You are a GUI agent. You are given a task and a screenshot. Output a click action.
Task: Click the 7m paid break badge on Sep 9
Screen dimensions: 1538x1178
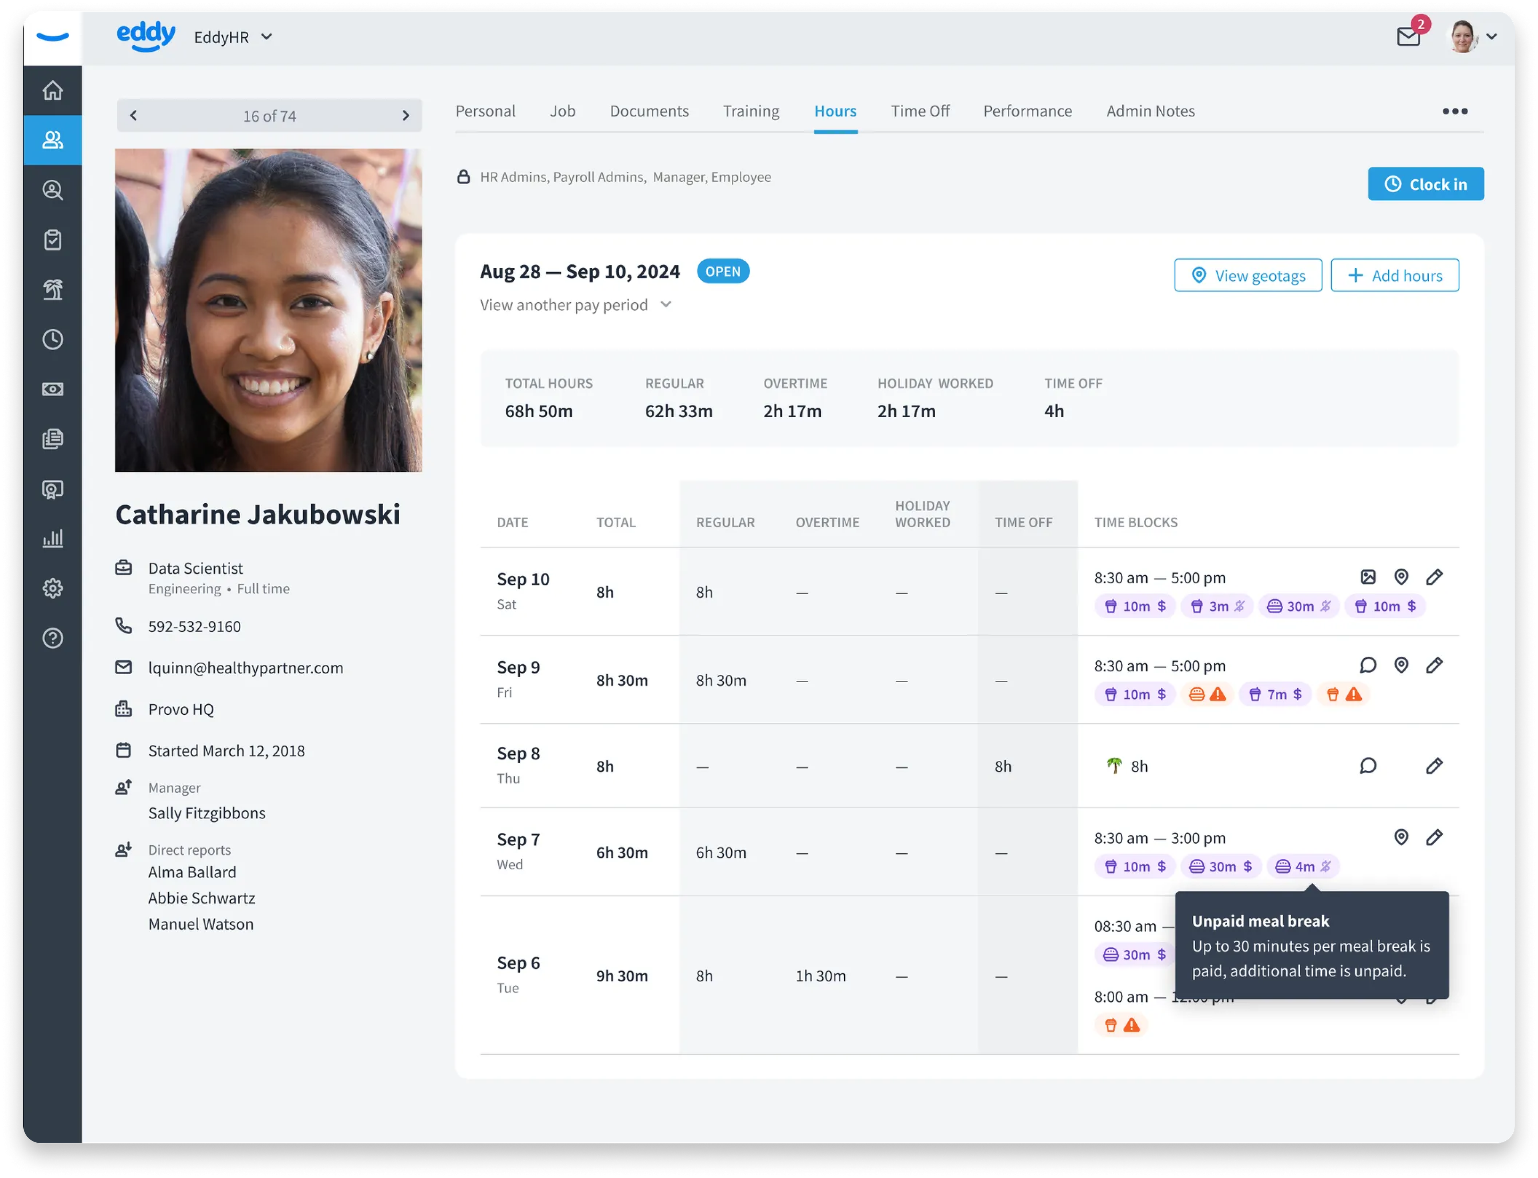click(1275, 694)
